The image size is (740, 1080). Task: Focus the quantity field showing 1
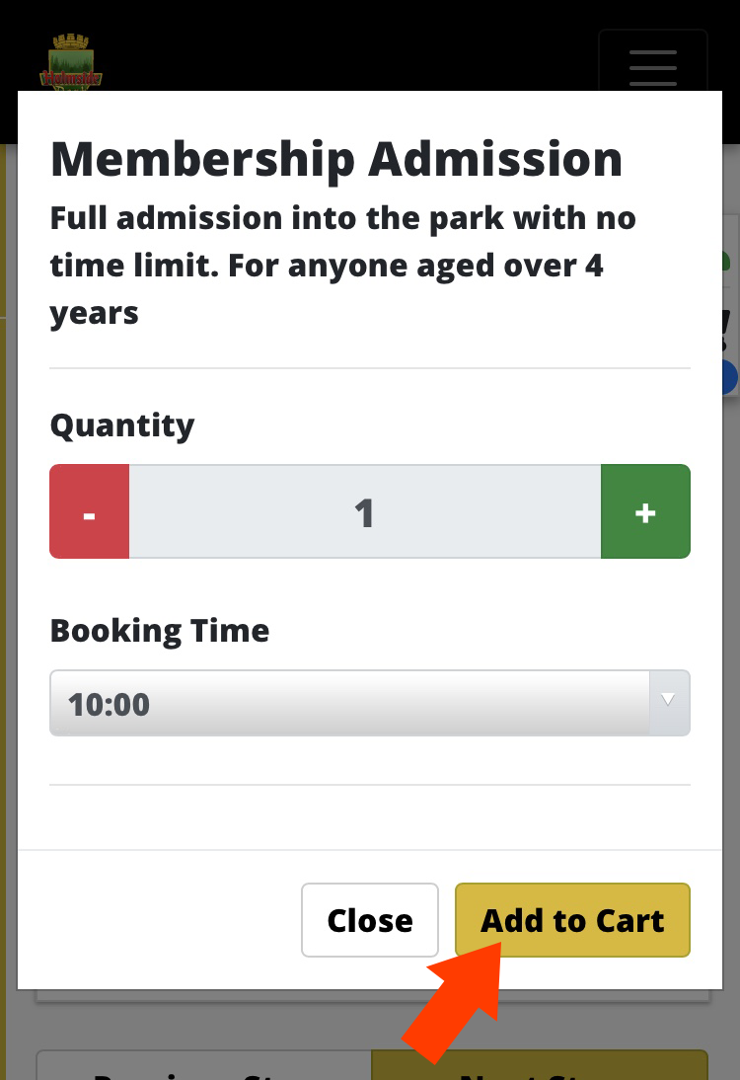coord(365,511)
